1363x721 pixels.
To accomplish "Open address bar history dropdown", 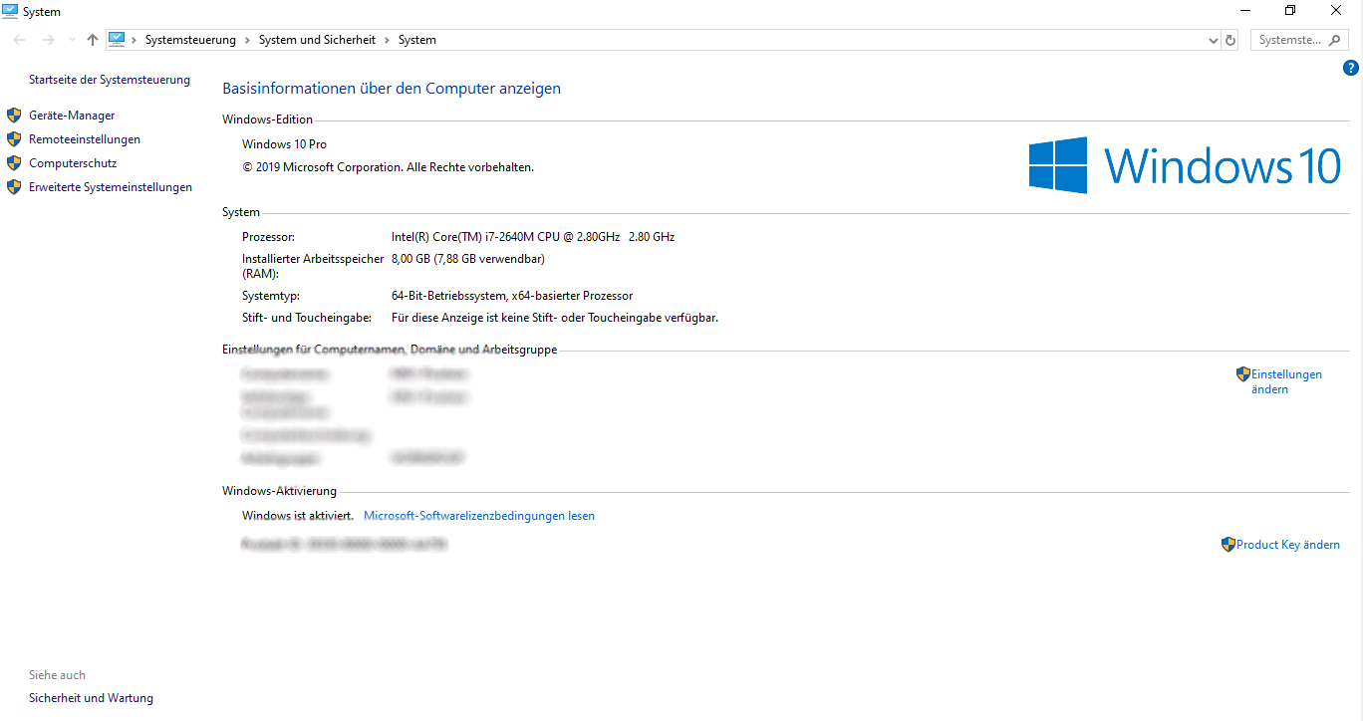I will click(x=1213, y=40).
